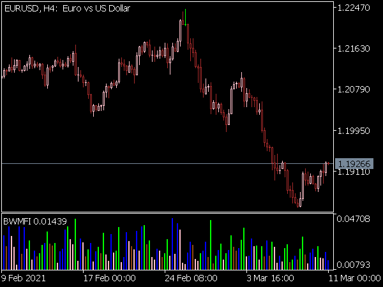Screen dimensions: 383x287
Task: Click the 1.19950 price axis label
Action: [354, 131]
